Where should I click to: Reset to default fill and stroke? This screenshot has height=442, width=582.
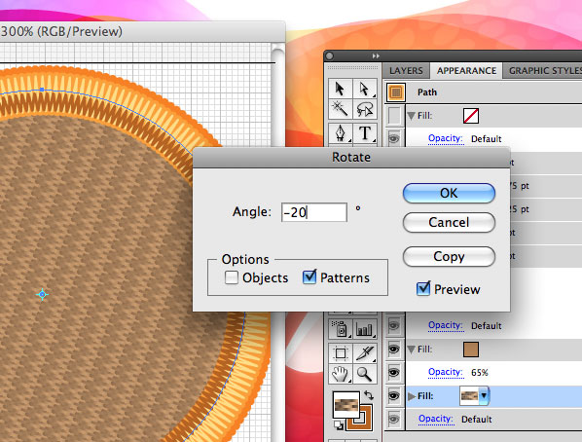click(338, 424)
